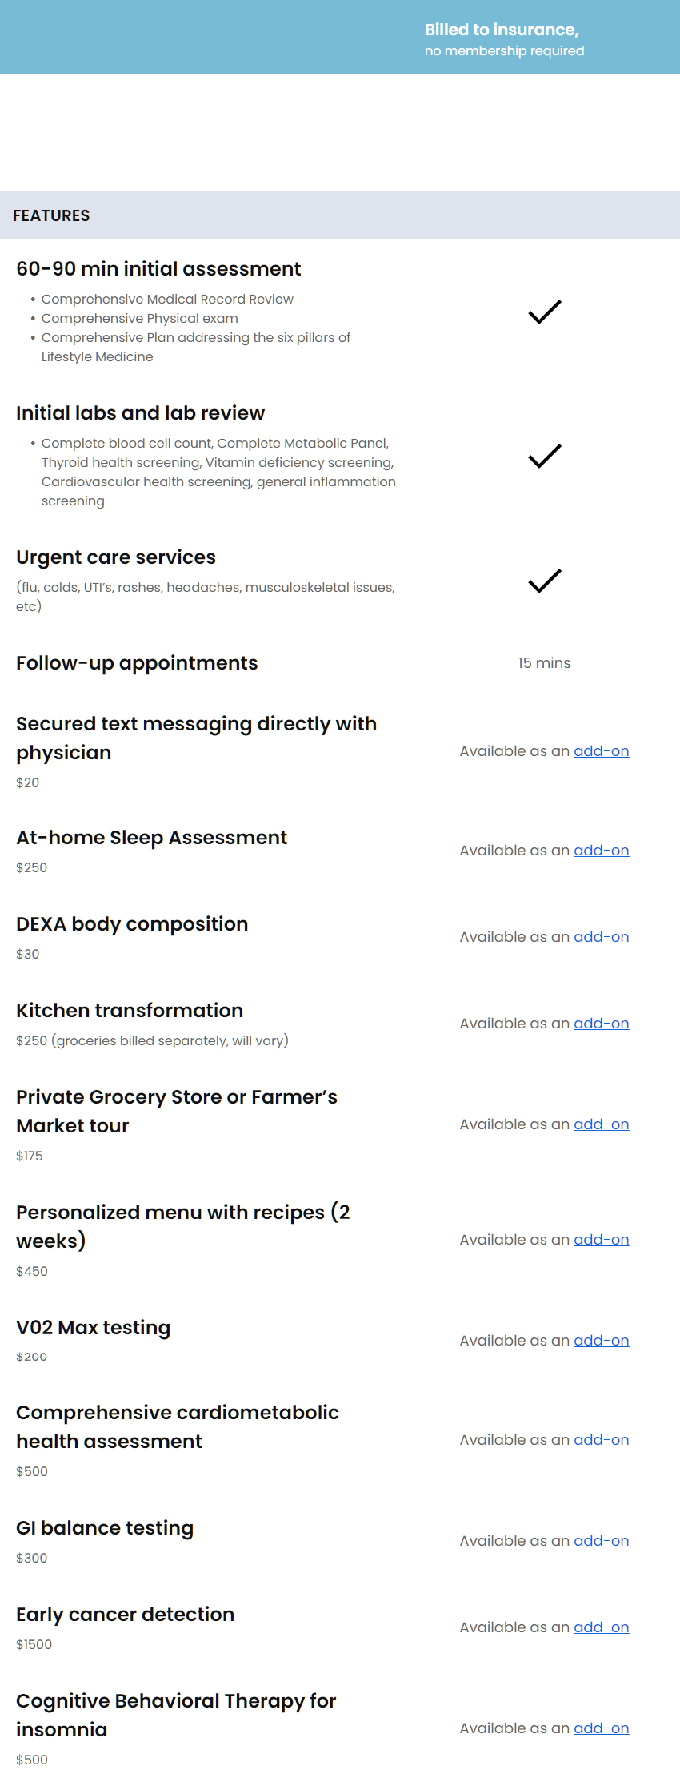
Task: Open Kitchen transformation add-on link
Action: 602,1024
